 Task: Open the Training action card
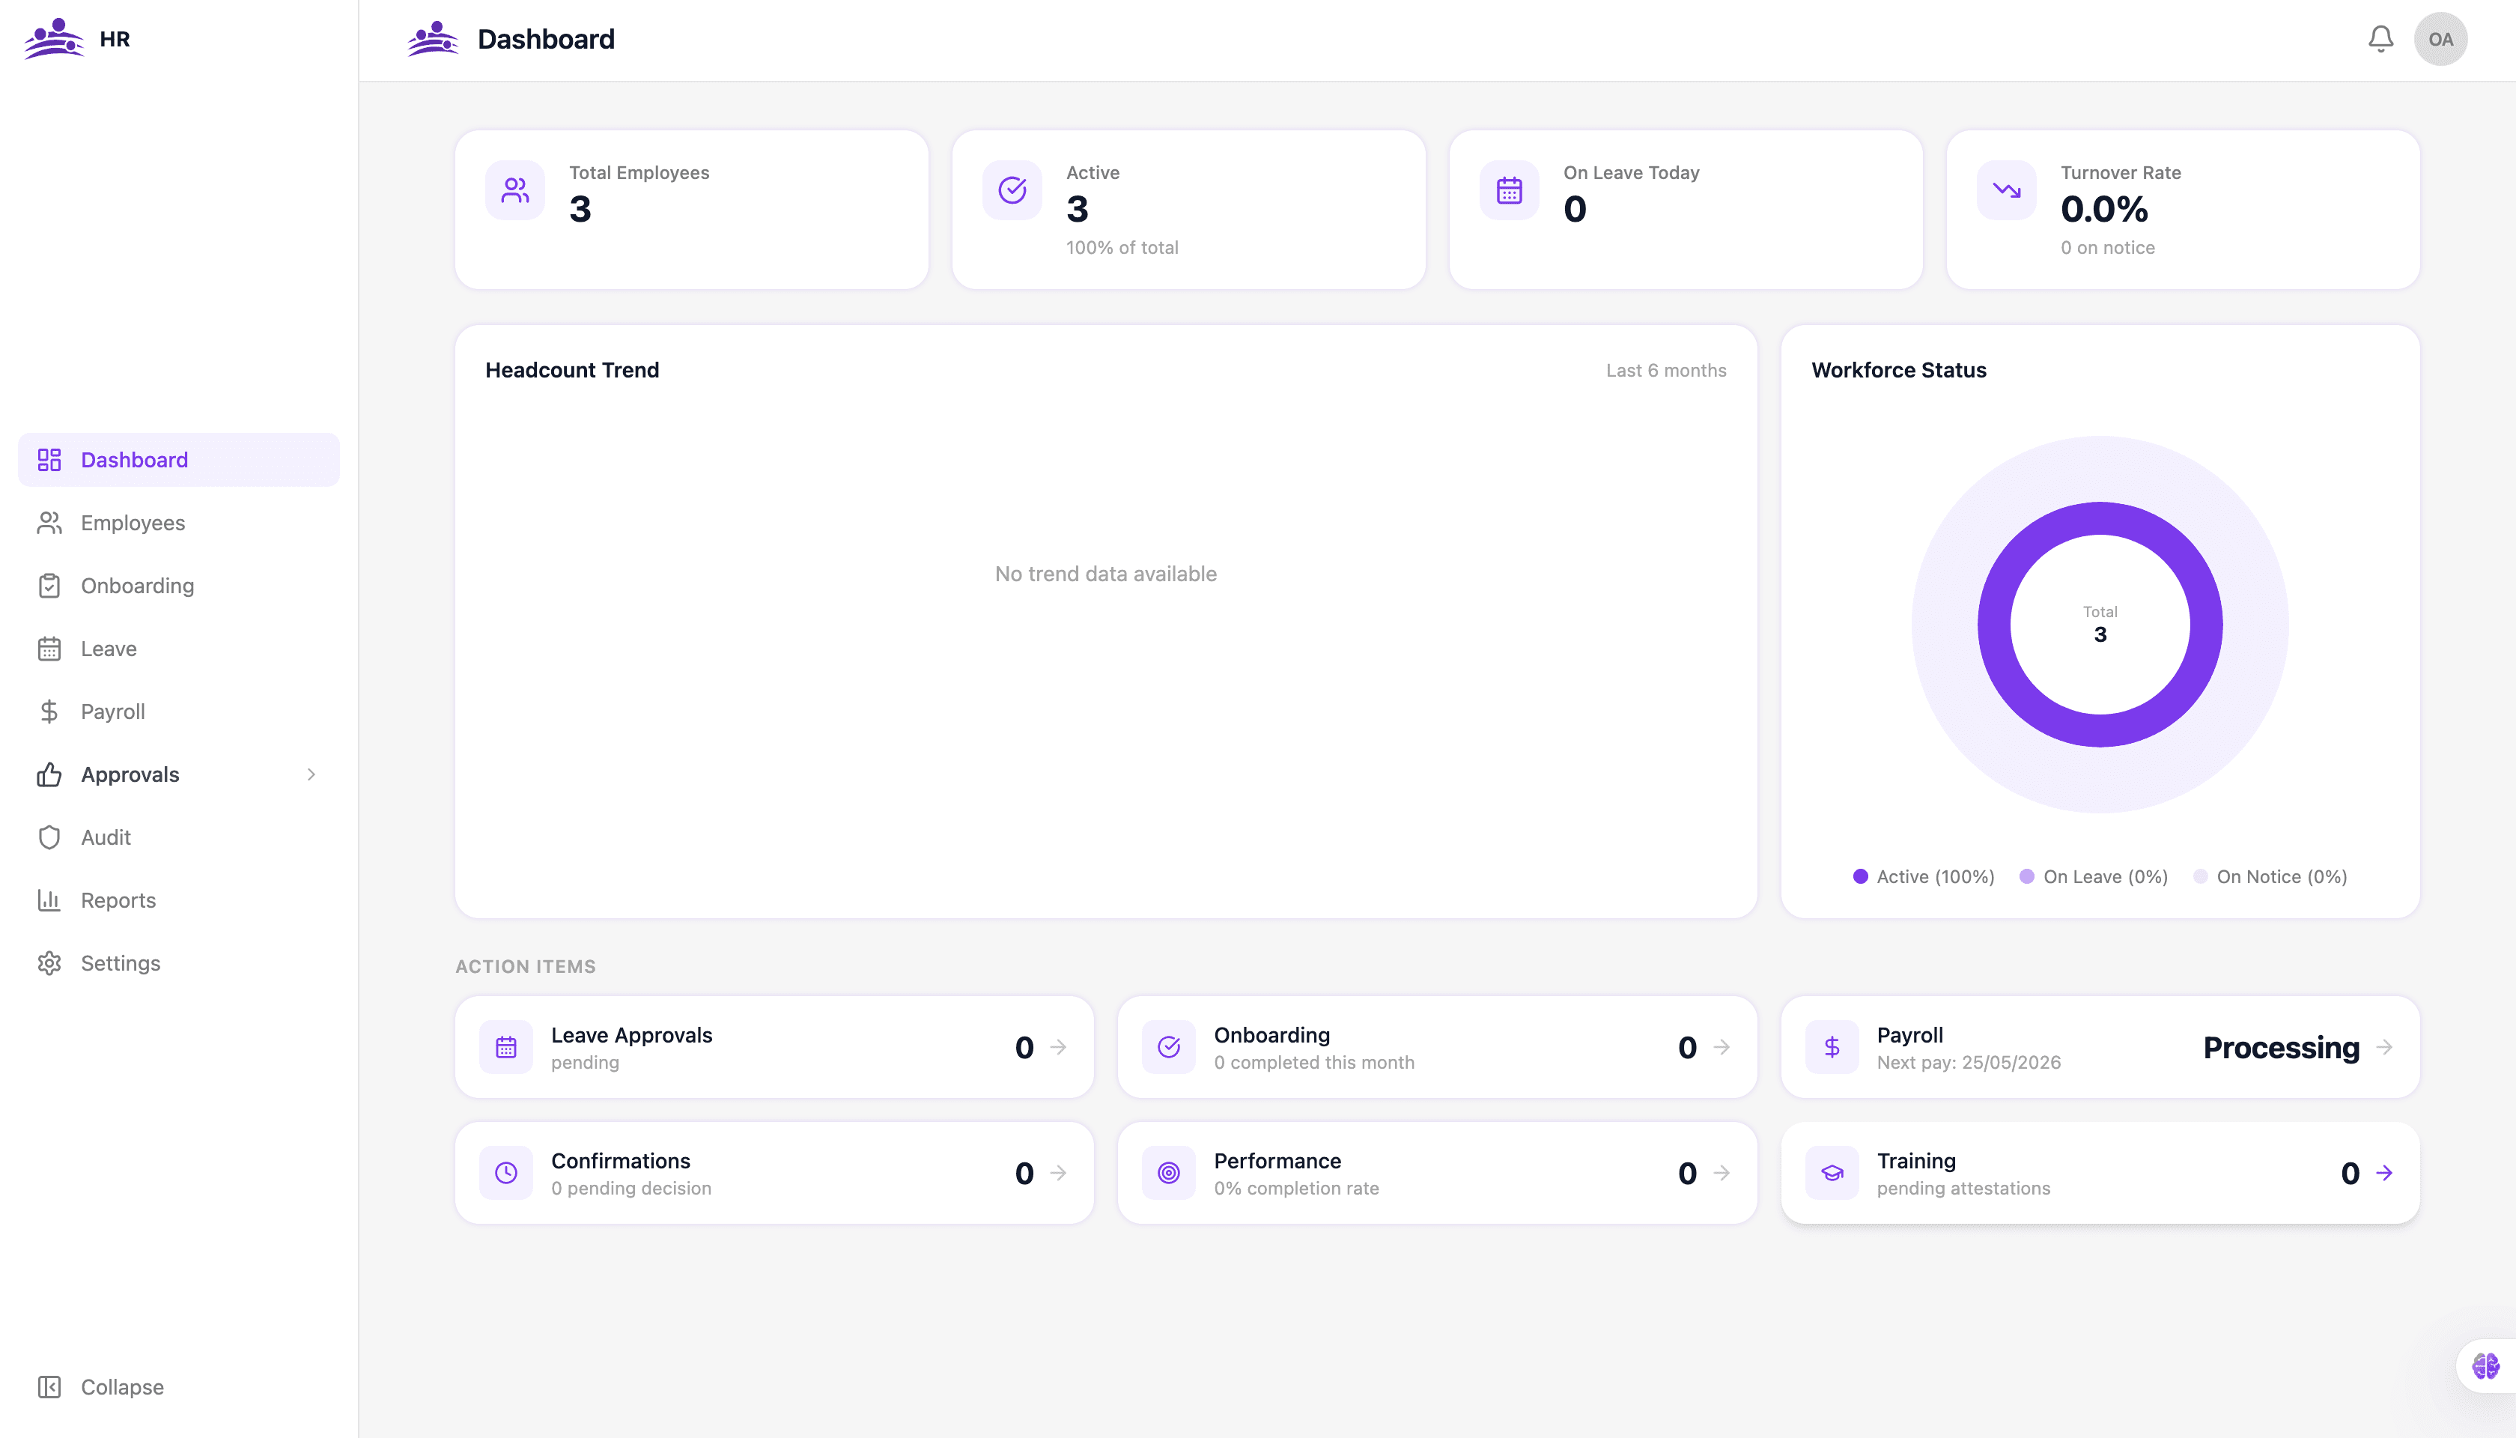pos(2100,1172)
